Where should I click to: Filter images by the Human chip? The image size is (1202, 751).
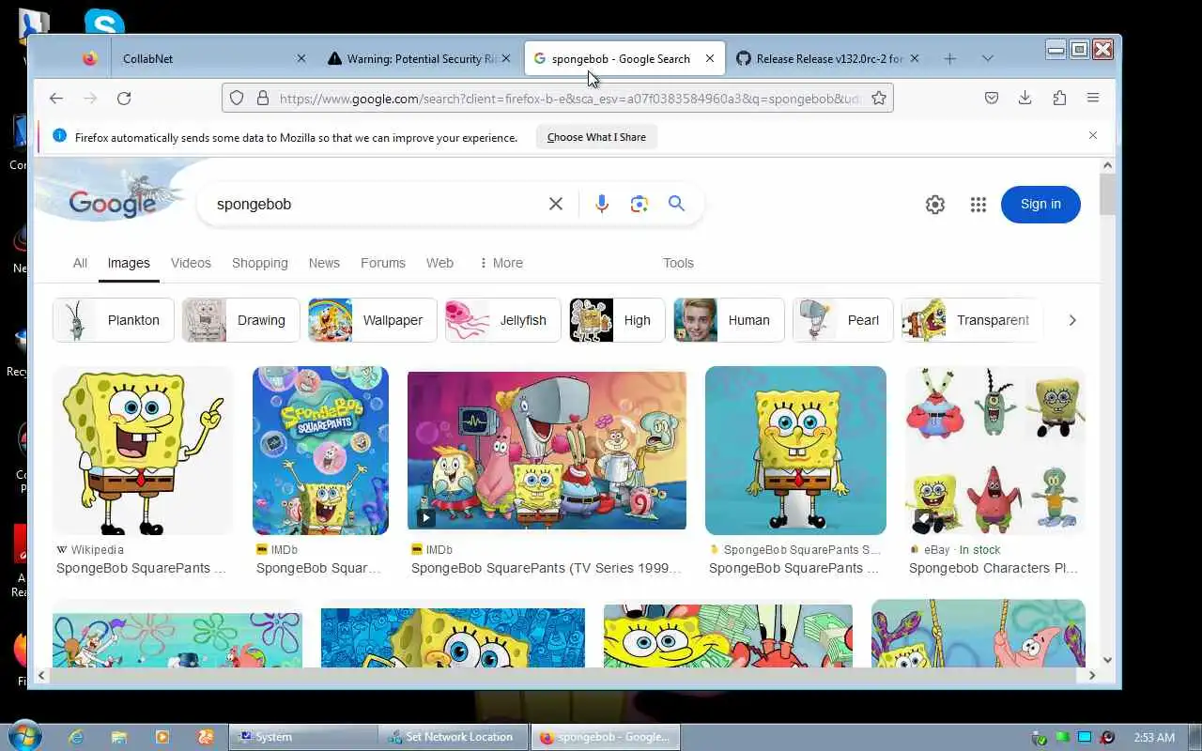pos(729,320)
